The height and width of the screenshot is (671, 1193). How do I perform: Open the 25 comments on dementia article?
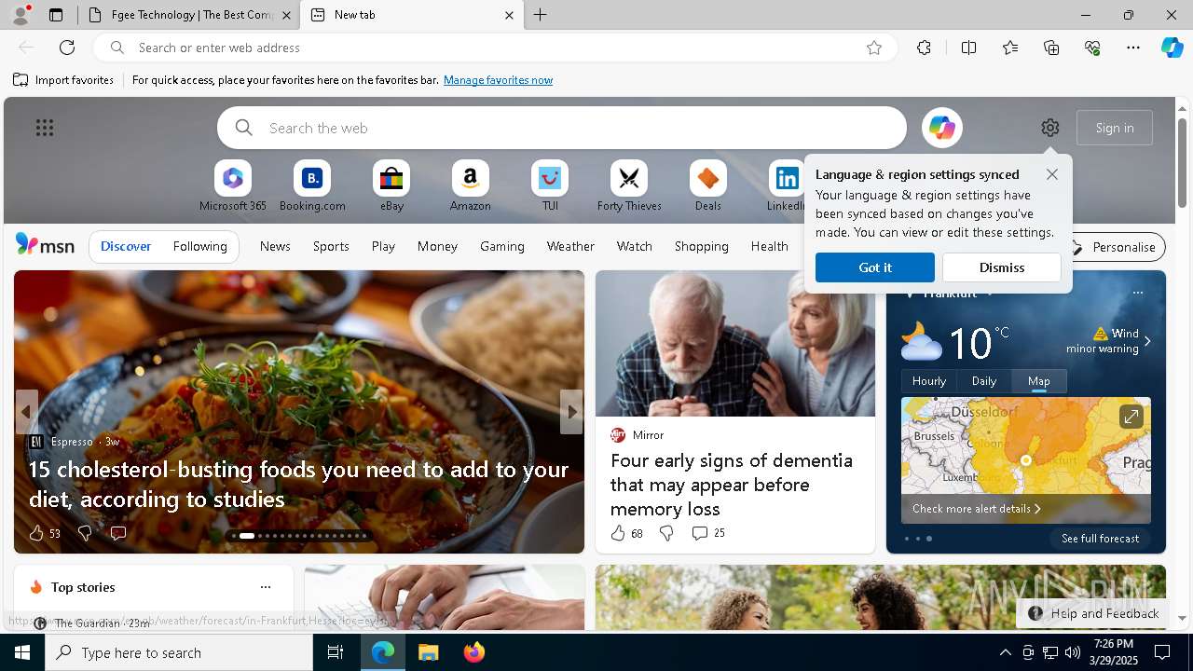point(708,533)
